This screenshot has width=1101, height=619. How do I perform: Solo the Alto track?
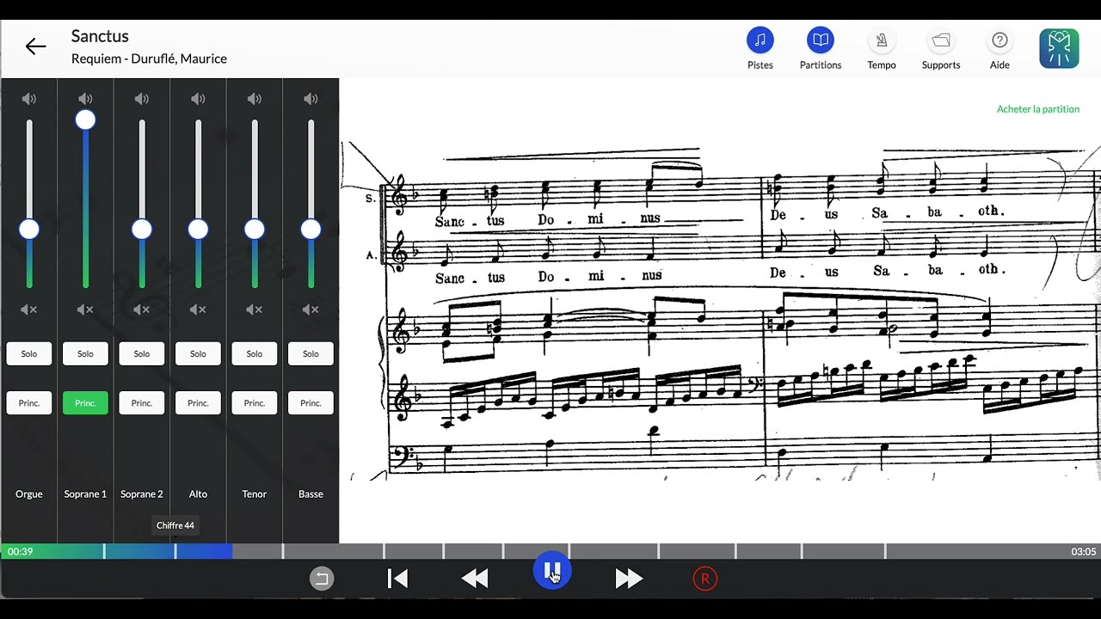[198, 353]
